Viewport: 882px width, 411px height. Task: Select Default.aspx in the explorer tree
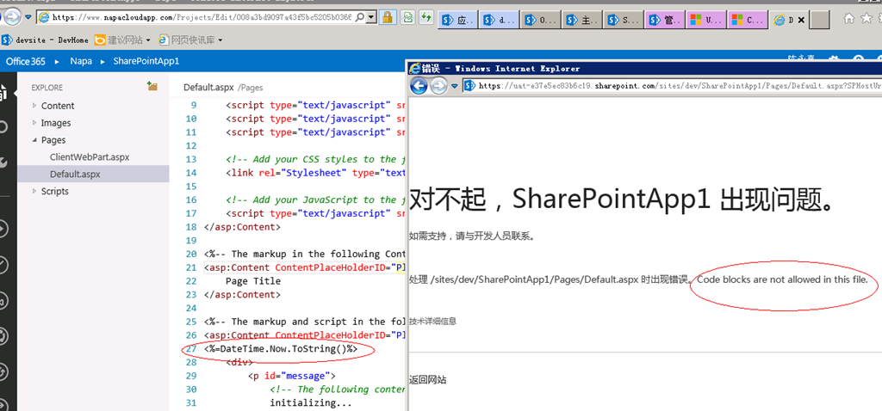tap(93, 174)
